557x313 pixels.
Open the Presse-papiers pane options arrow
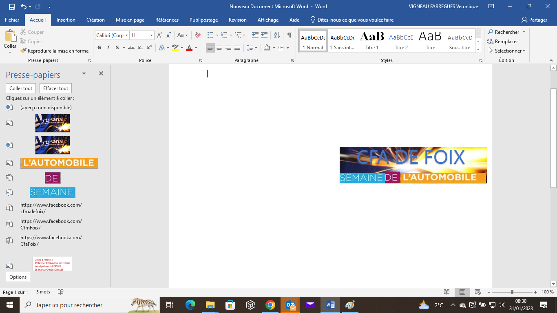click(84, 74)
